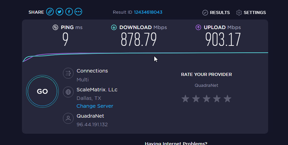288x145 pixels.
Task: Open more share options ellipsis icon
Action: pos(78,12)
